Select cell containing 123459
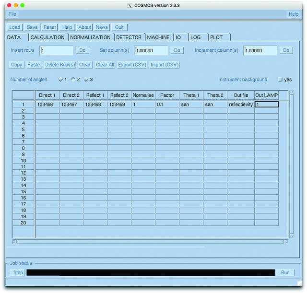307x293 pixels. 119,105
